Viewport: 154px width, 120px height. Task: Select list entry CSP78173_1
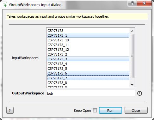pyautogui.click(x=88, y=35)
